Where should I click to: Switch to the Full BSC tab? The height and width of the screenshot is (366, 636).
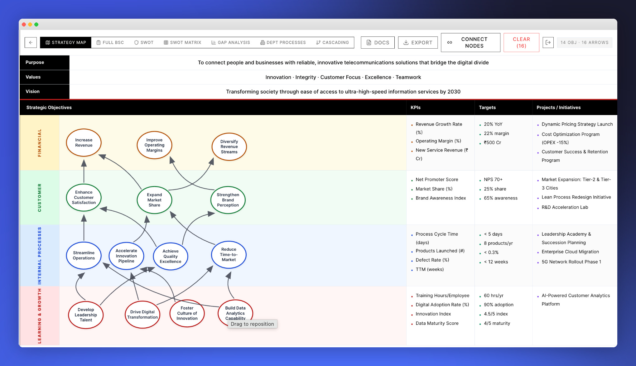(x=110, y=42)
